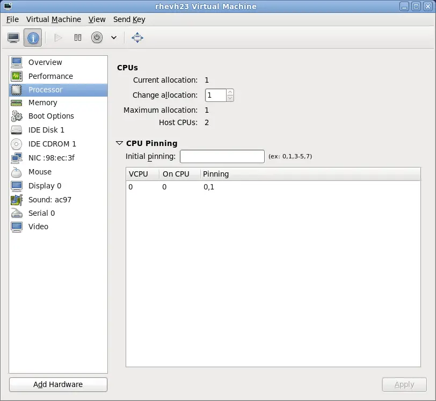
Task: Open the Performance hardware entry
Action: click(x=50, y=76)
